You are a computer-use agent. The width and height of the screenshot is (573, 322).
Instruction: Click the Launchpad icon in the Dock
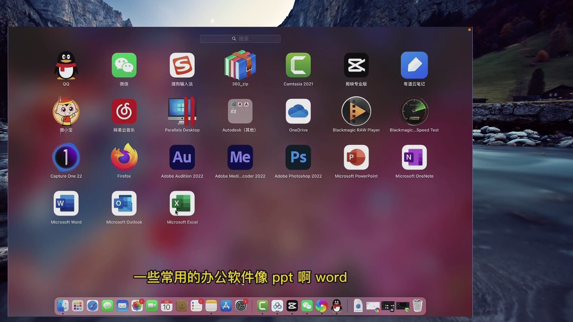tap(78, 306)
